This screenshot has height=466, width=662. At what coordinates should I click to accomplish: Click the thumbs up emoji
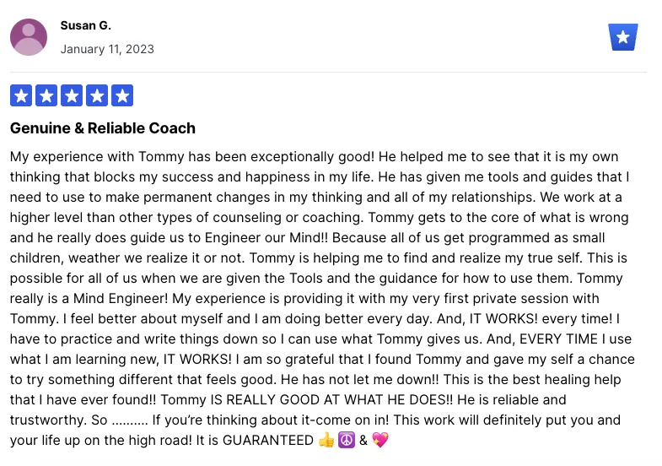(326, 440)
